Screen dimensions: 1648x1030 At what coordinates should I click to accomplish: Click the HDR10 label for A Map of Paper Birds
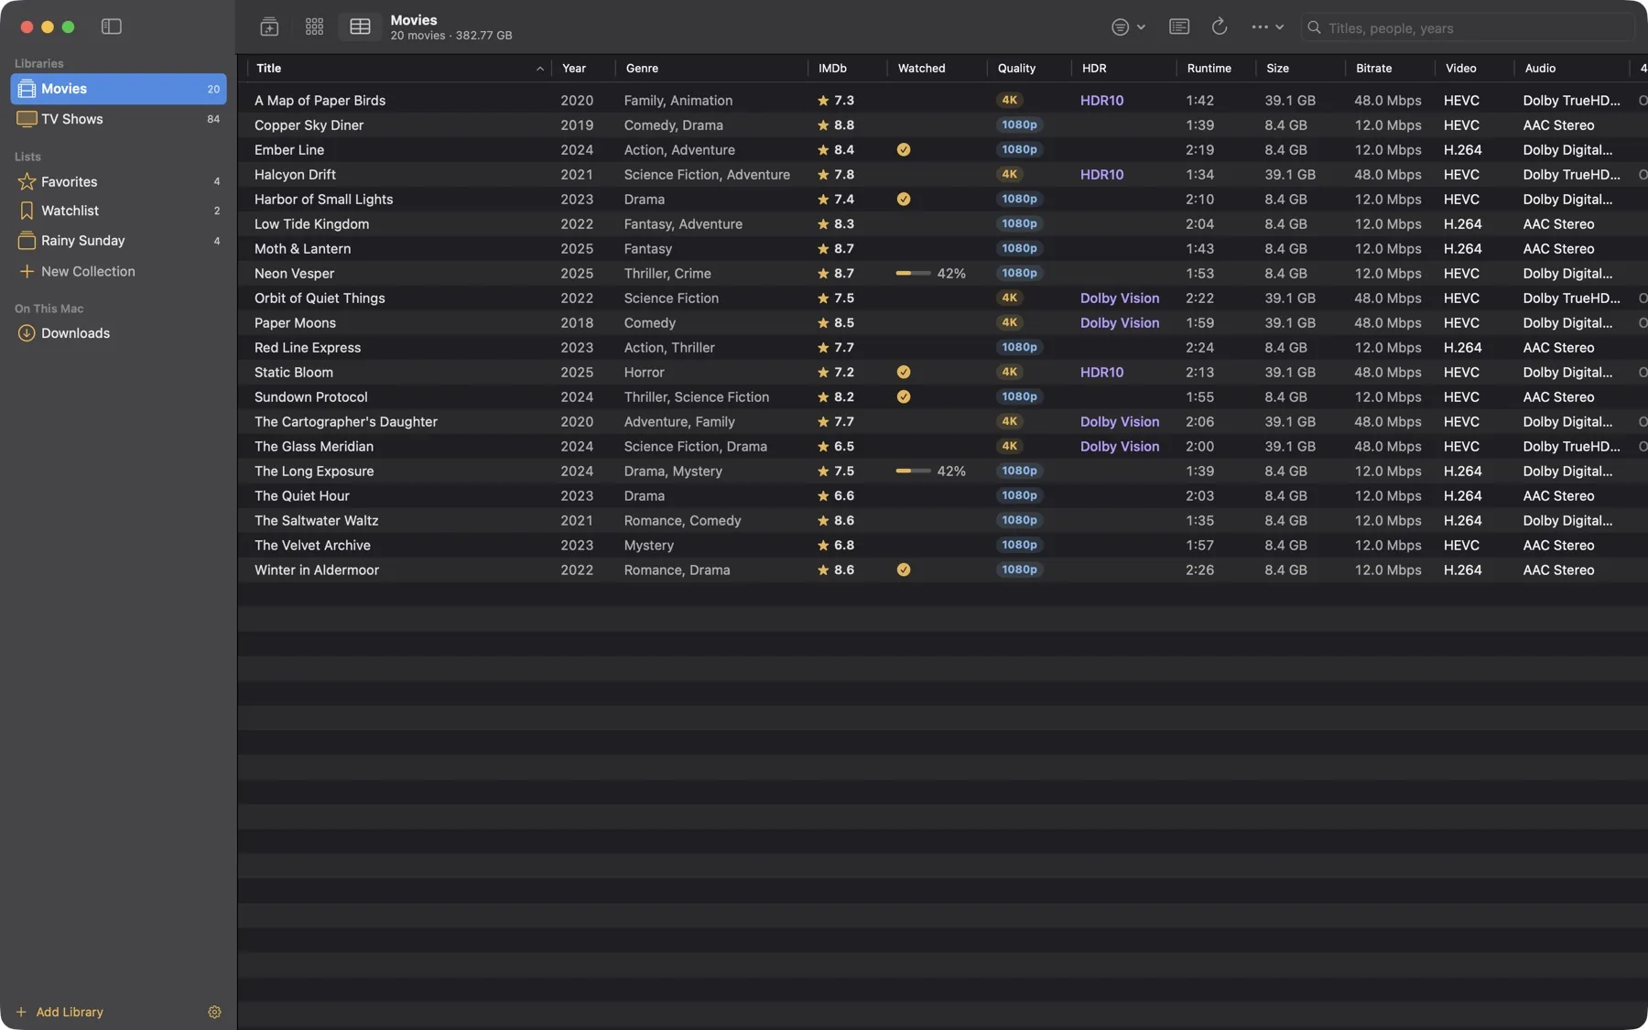pos(1101,101)
